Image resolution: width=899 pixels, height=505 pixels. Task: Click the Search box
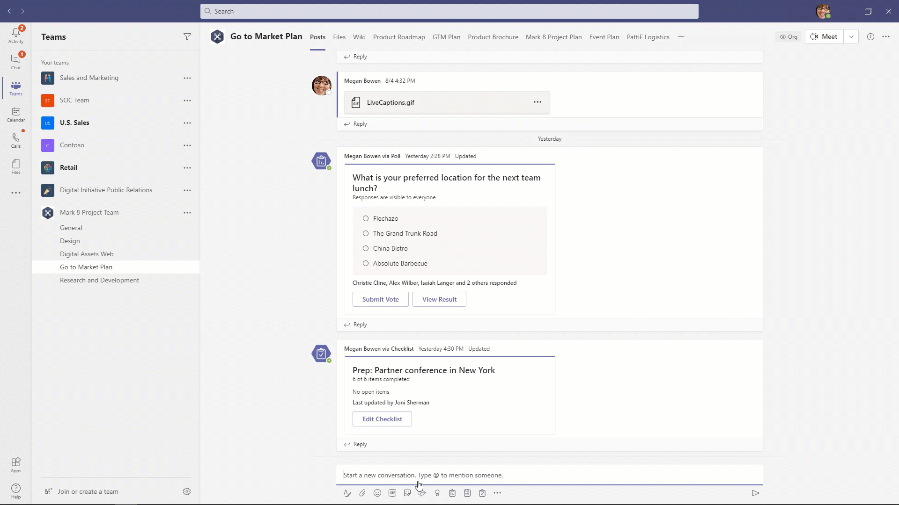tap(449, 11)
